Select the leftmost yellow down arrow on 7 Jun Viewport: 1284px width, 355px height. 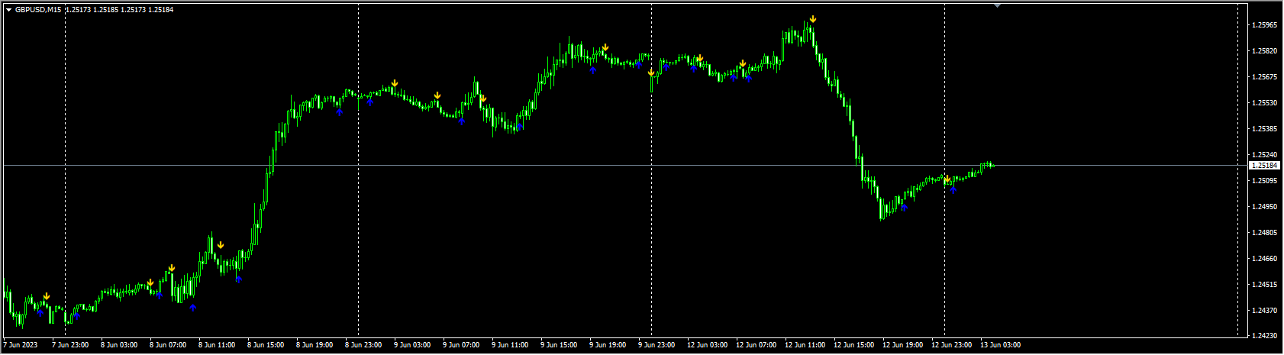(47, 295)
